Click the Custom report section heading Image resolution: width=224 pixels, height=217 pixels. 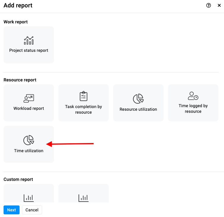click(18, 179)
